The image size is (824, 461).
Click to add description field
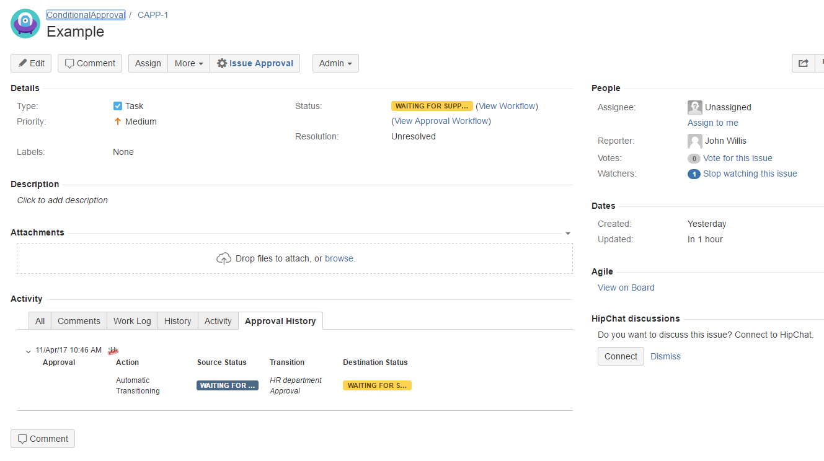63,200
